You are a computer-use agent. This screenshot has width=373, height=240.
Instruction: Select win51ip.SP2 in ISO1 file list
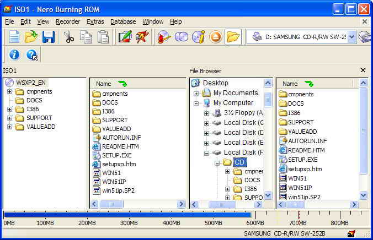coord(119,190)
